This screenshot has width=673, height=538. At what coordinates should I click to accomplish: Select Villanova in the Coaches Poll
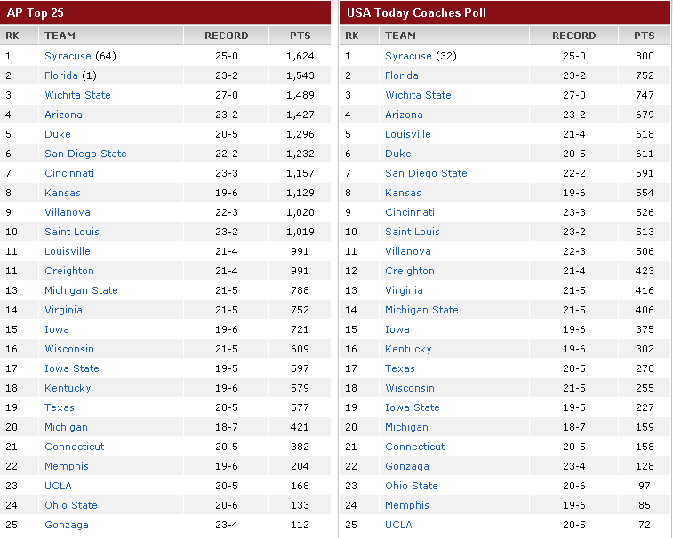(x=408, y=251)
